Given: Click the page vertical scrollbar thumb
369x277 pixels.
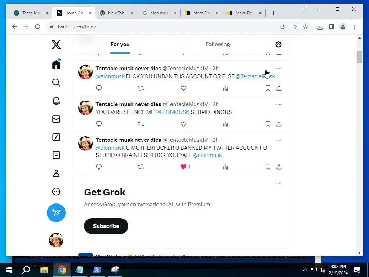Looking at the screenshot, I should [359, 57].
